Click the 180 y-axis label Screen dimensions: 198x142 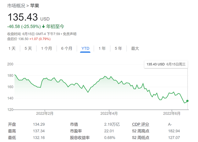(x=10, y=75)
